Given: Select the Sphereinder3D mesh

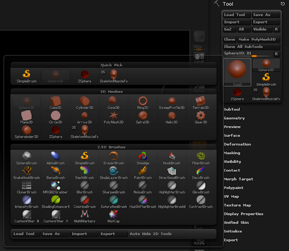Looking at the screenshot, I should point(27,132).
